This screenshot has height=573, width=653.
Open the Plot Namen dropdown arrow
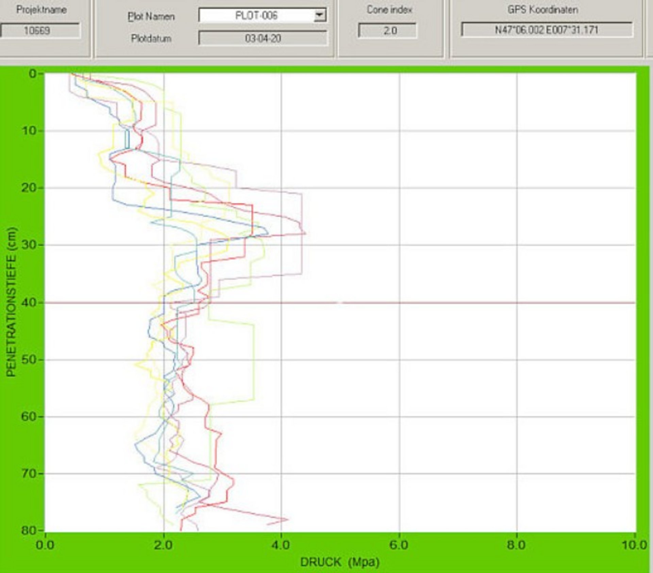tap(319, 15)
